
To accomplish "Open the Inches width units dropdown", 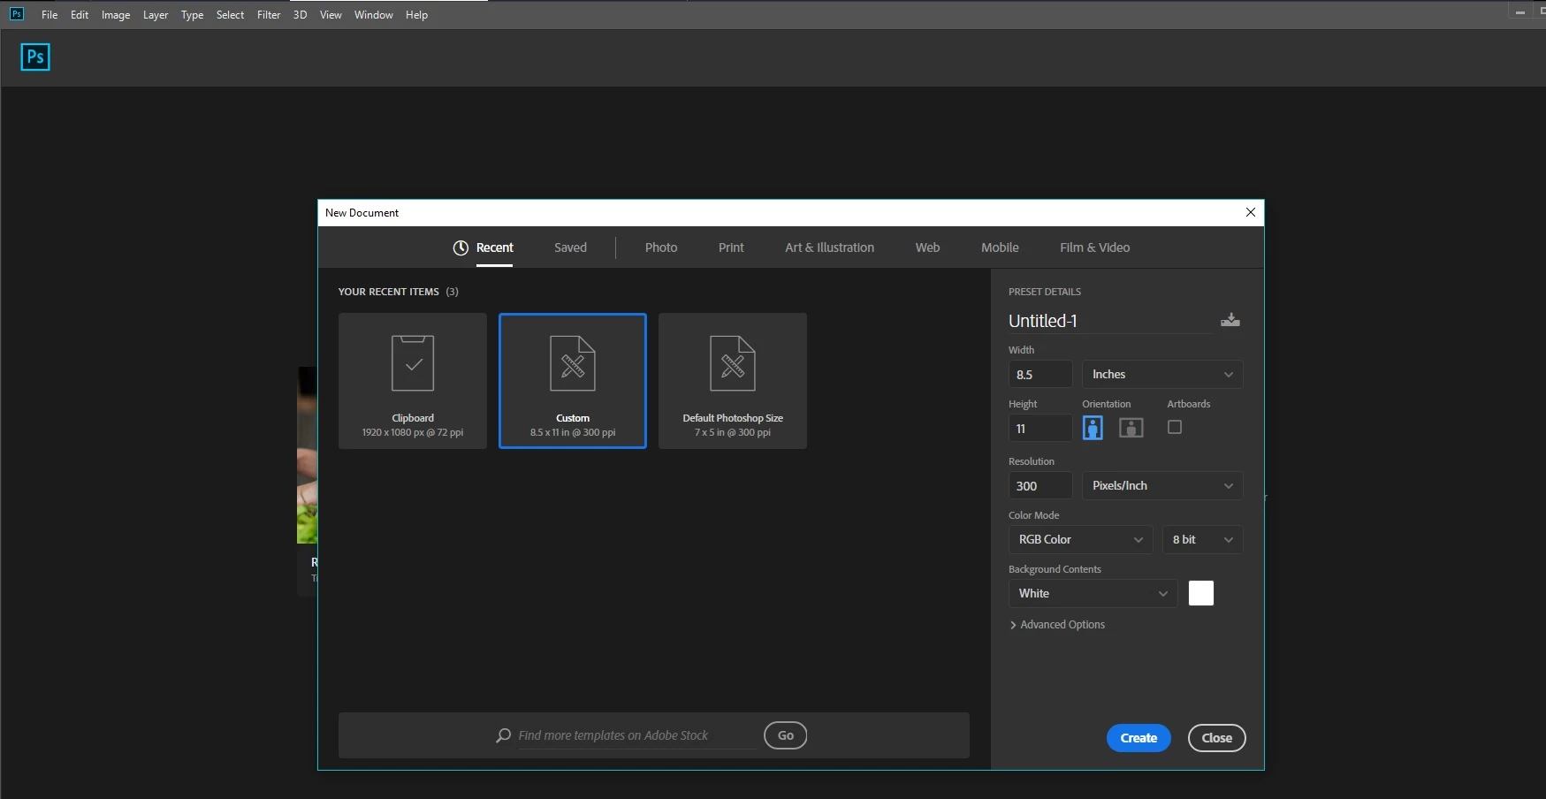I will (x=1162, y=375).
